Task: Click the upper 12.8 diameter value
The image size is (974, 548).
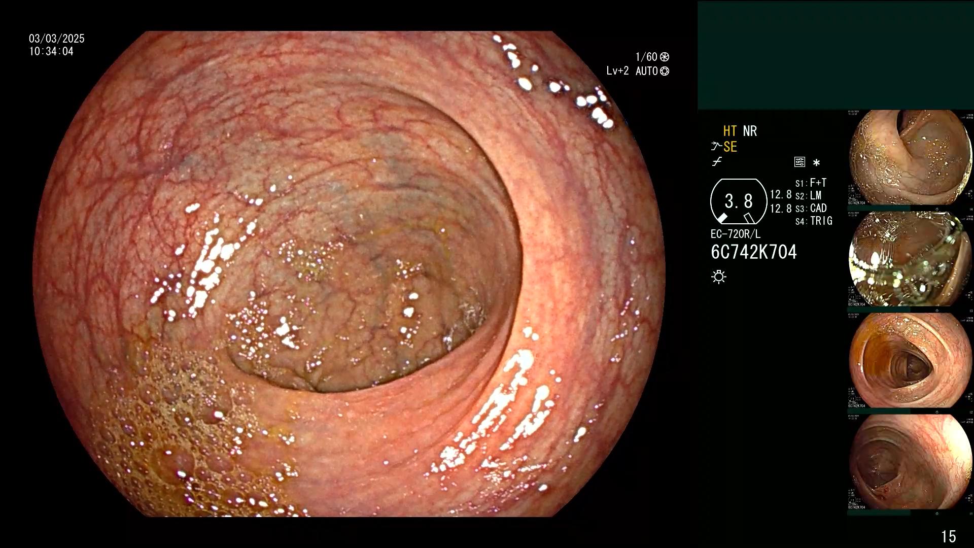Action: click(781, 195)
